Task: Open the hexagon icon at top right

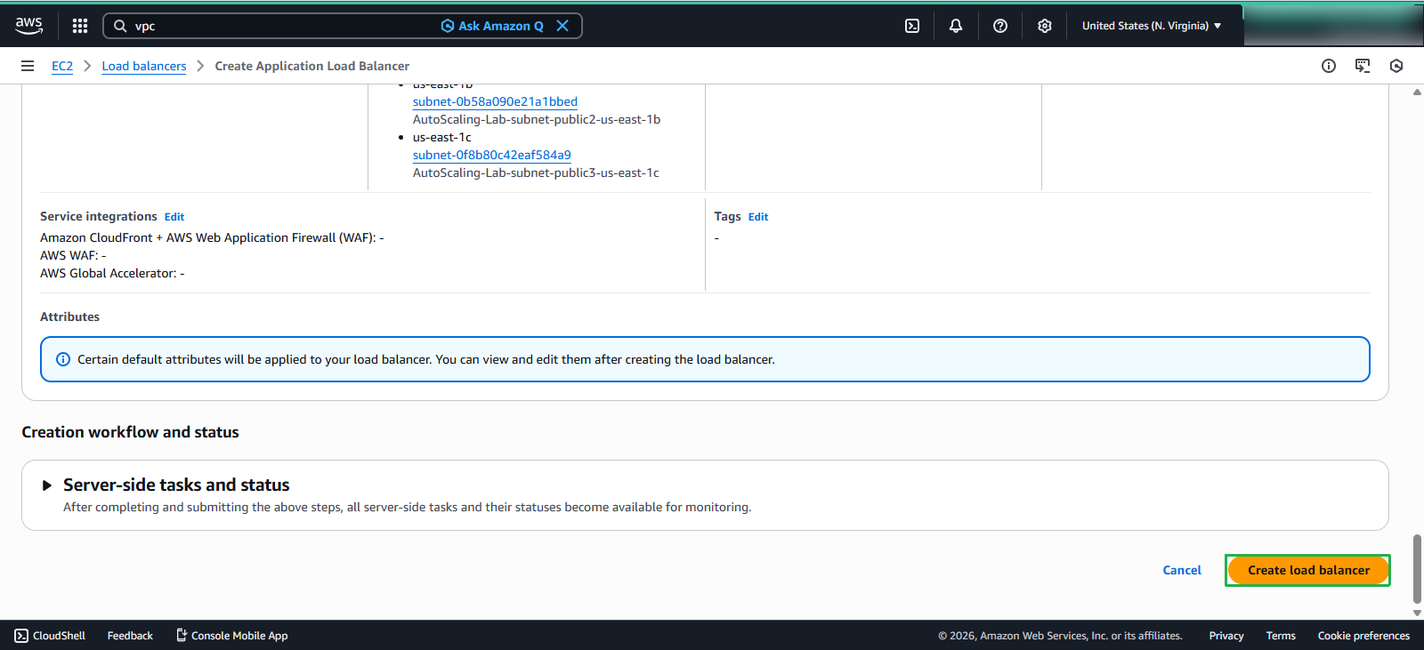Action: [x=1396, y=66]
